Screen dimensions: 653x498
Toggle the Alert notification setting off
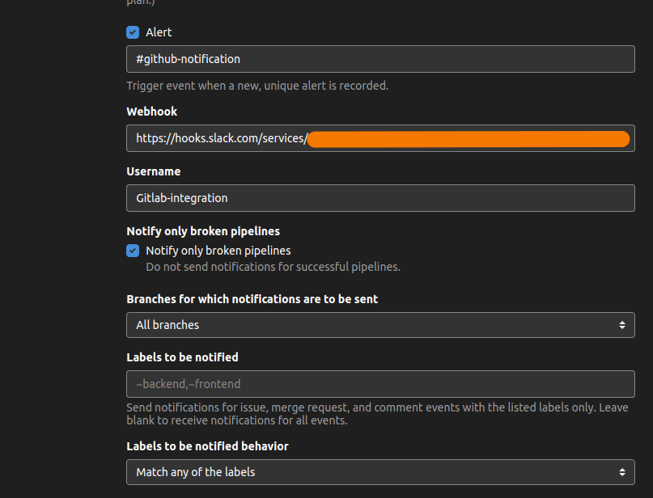pos(132,32)
